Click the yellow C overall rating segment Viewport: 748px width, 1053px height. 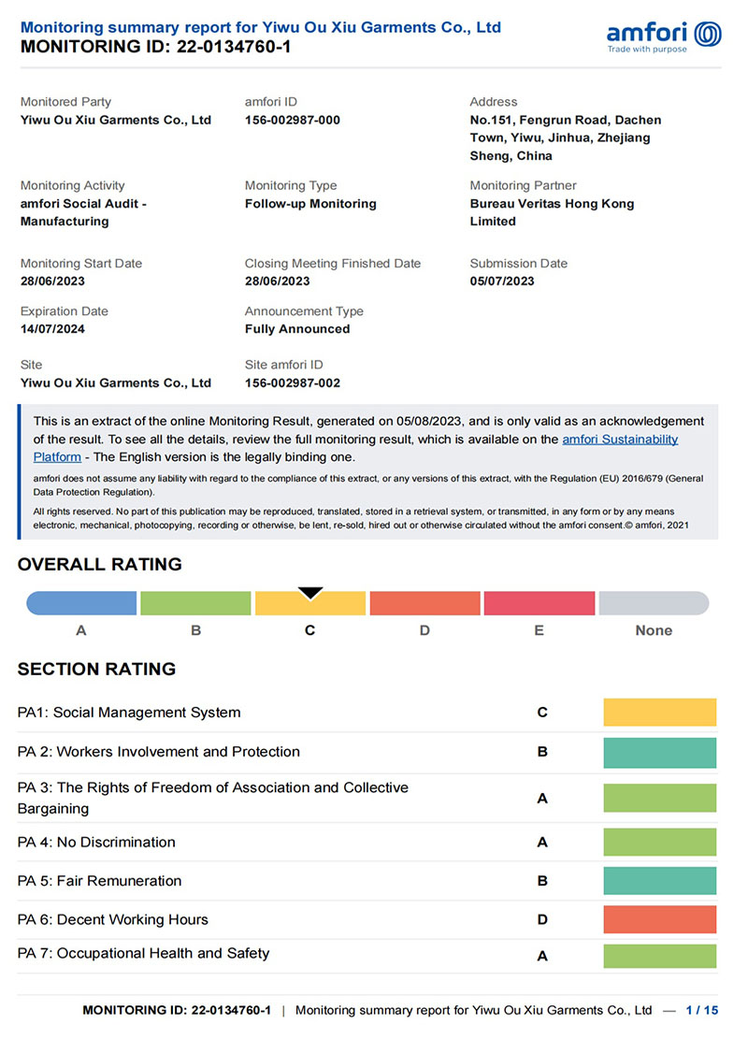[x=310, y=605]
